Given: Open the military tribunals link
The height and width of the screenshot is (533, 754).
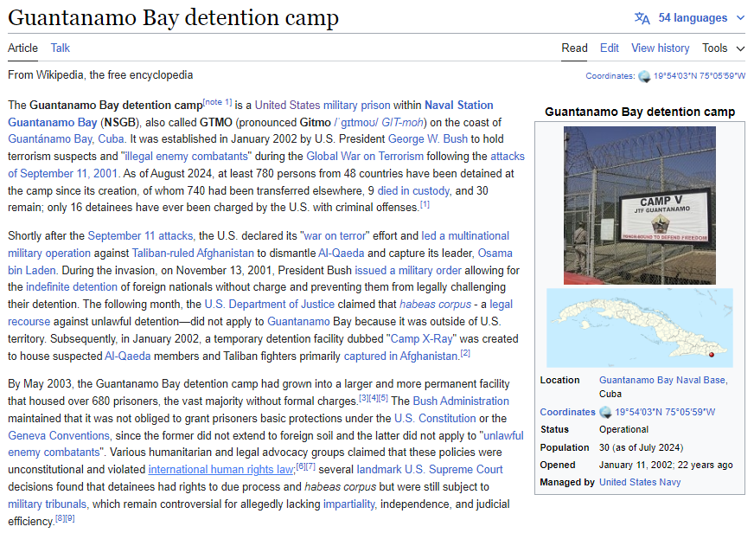Looking at the screenshot, I should [x=47, y=504].
